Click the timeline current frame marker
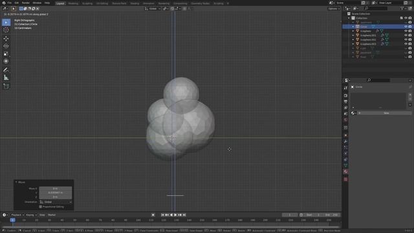This screenshot has width=414, height=233. [x=12, y=220]
